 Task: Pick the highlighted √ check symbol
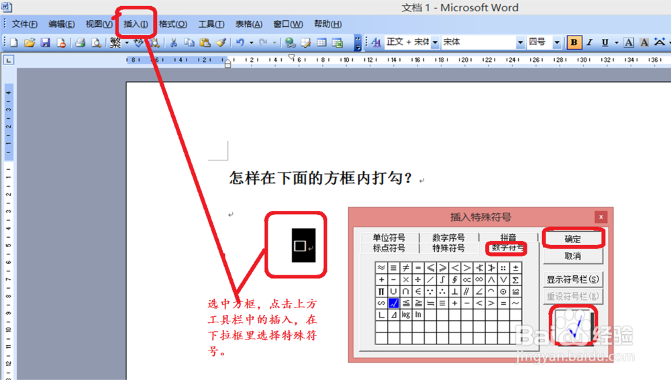(393, 303)
